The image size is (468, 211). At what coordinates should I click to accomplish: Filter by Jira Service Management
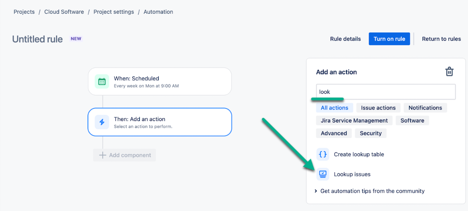(354, 121)
